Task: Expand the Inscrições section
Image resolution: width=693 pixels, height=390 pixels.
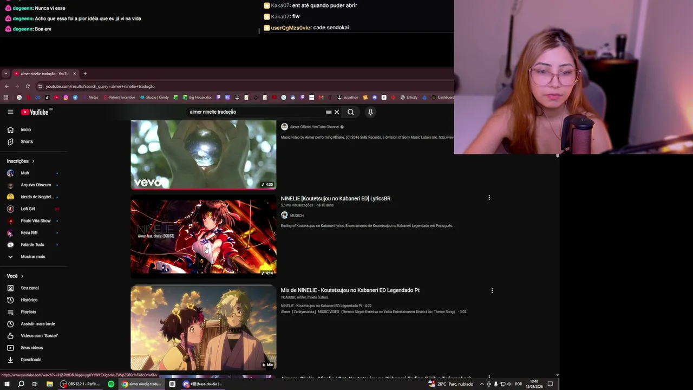Action: pyautogui.click(x=21, y=161)
